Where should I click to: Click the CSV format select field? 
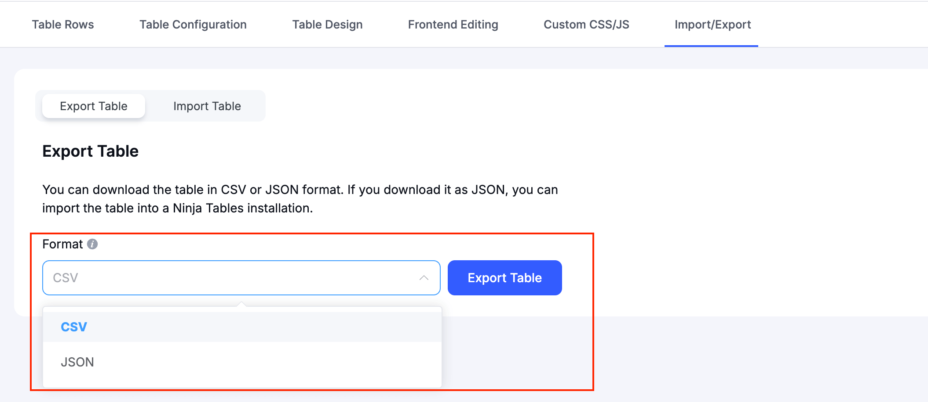[241, 278]
